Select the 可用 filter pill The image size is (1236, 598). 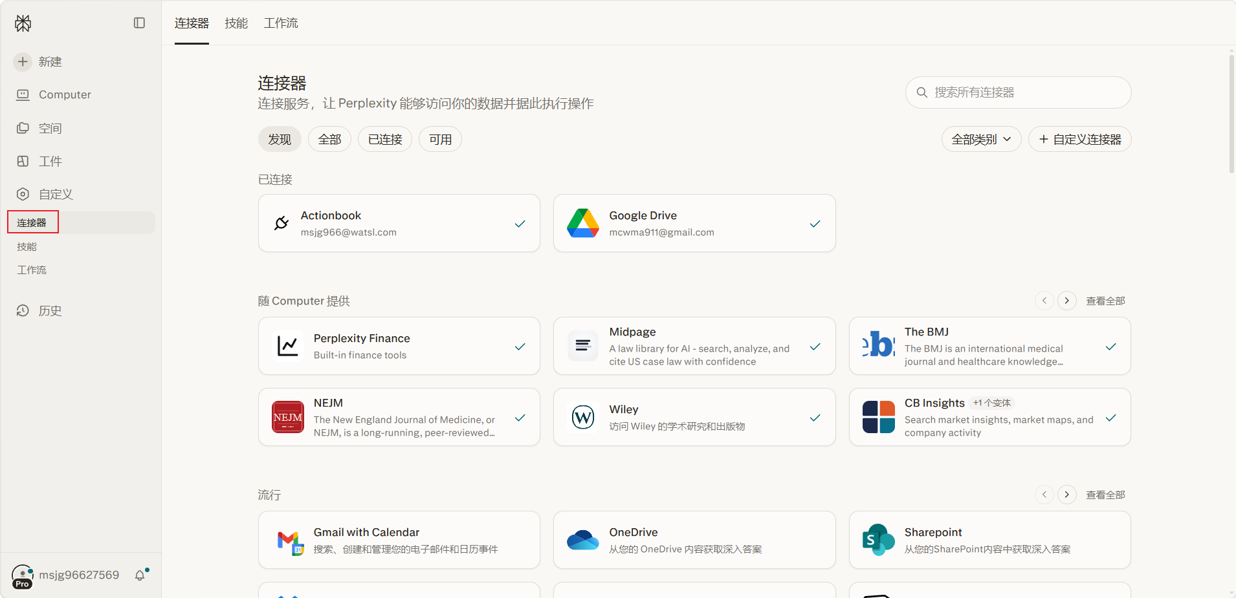click(x=440, y=139)
